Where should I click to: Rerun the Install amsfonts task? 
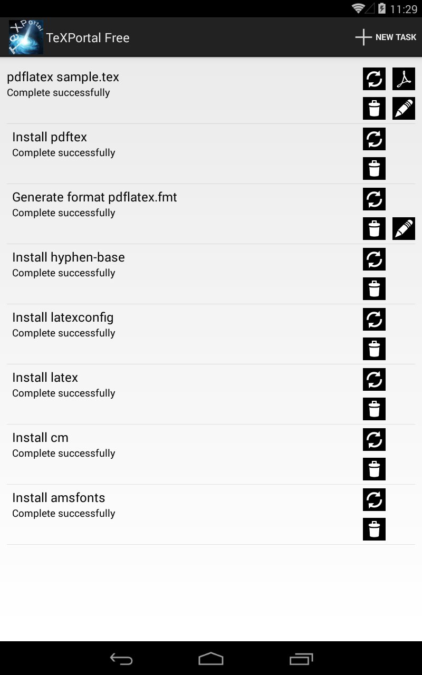click(x=374, y=500)
